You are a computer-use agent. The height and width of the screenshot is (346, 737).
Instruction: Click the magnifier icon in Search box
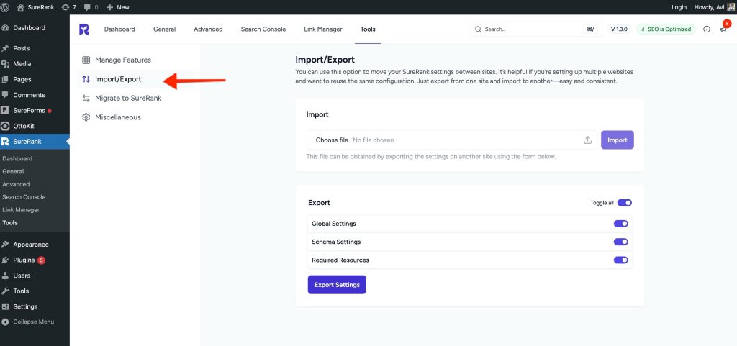[478, 29]
